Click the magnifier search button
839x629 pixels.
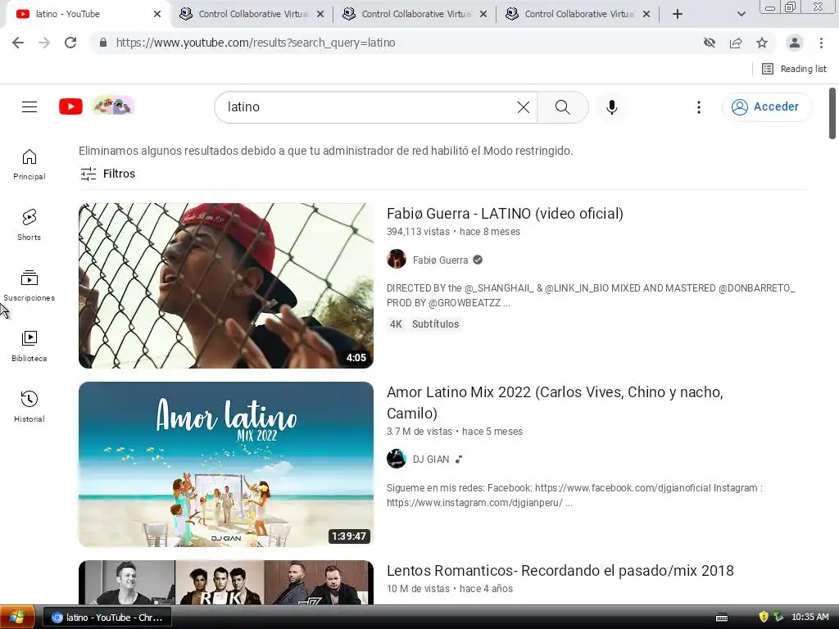coord(562,107)
